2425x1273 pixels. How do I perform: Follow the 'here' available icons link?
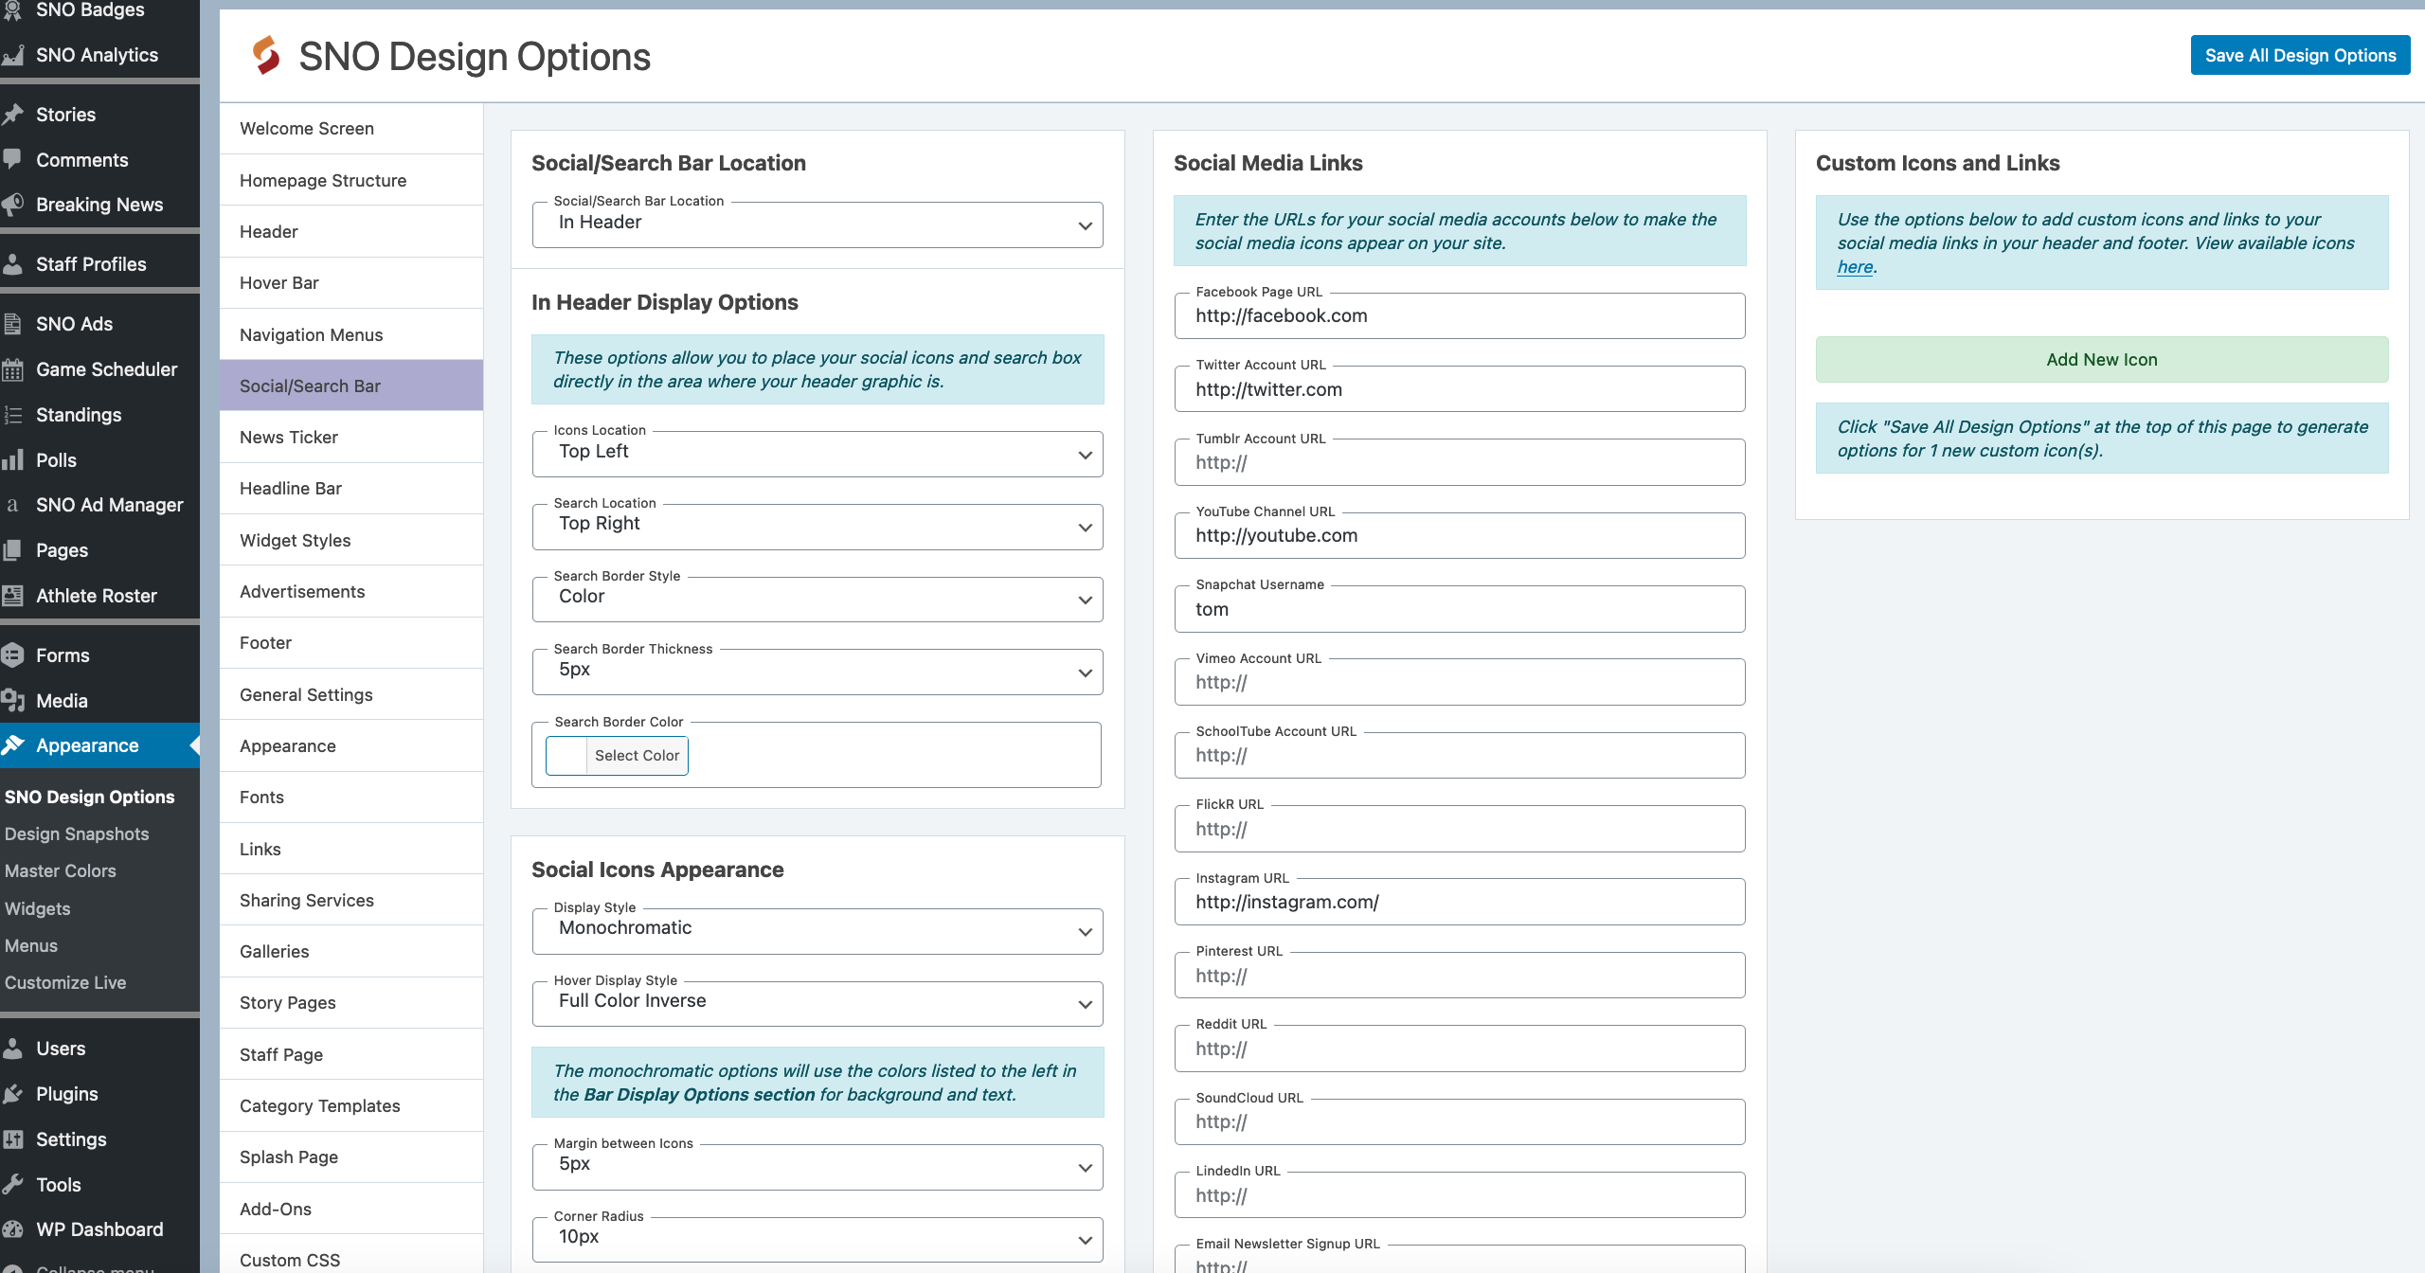(1855, 266)
